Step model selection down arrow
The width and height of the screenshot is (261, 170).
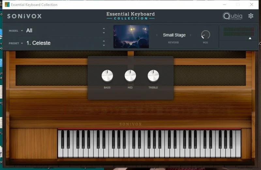tap(104, 33)
